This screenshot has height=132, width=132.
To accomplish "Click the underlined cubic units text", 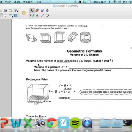I will click(x=63, y=61).
